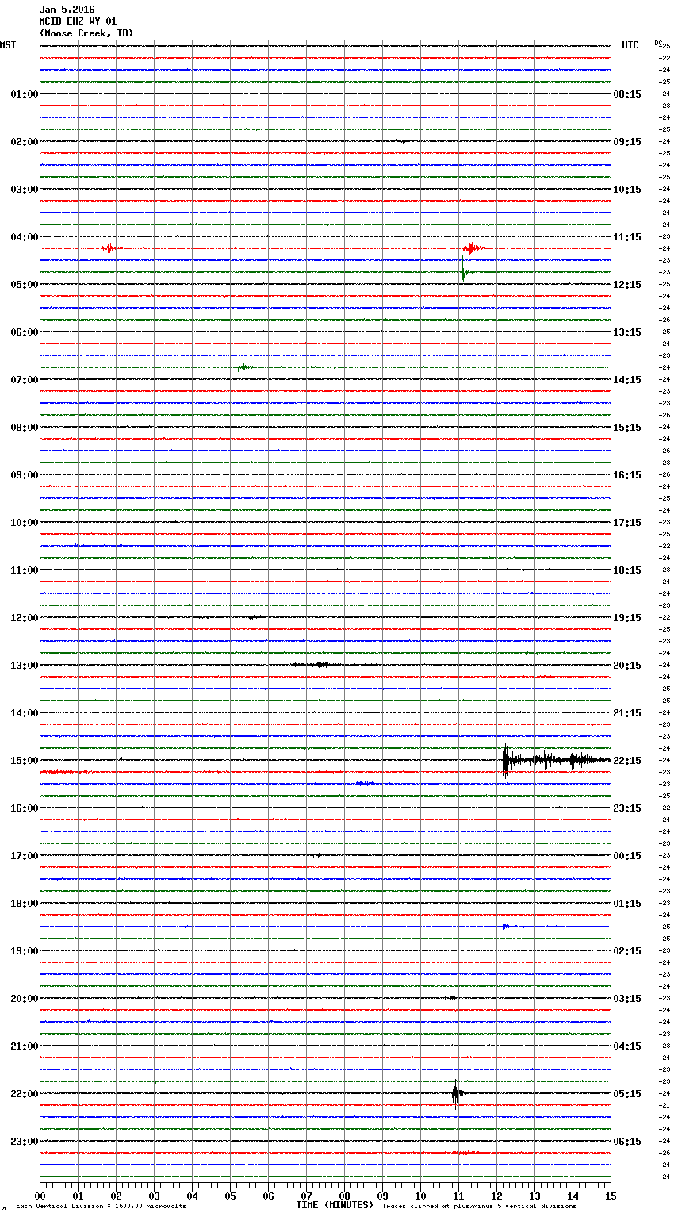
Task: Click the 05:15 UTC time label
Action: [x=627, y=1094]
